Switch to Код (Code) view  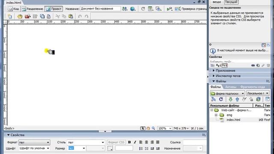[x=14, y=9]
